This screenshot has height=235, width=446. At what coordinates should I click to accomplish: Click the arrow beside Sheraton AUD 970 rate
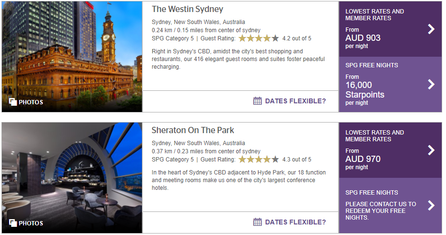click(x=431, y=150)
